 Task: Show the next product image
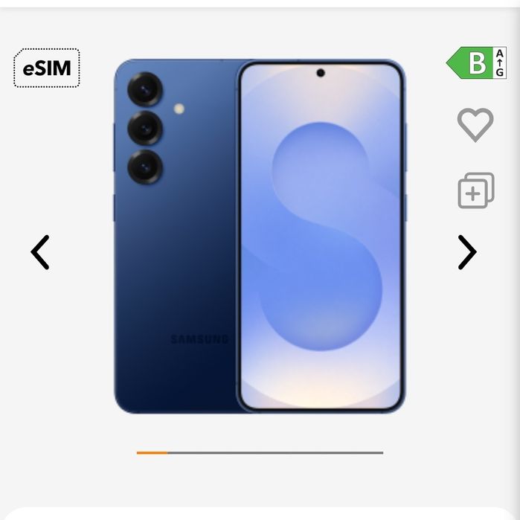[467, 252]
